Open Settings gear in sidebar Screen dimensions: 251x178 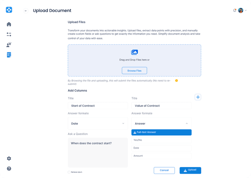pyautogui.click(x=9, y=159)
